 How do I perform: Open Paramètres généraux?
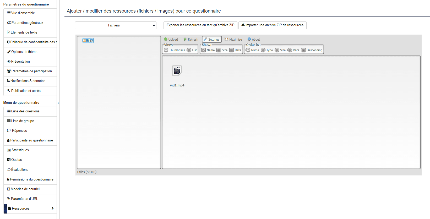coord(30,23)
